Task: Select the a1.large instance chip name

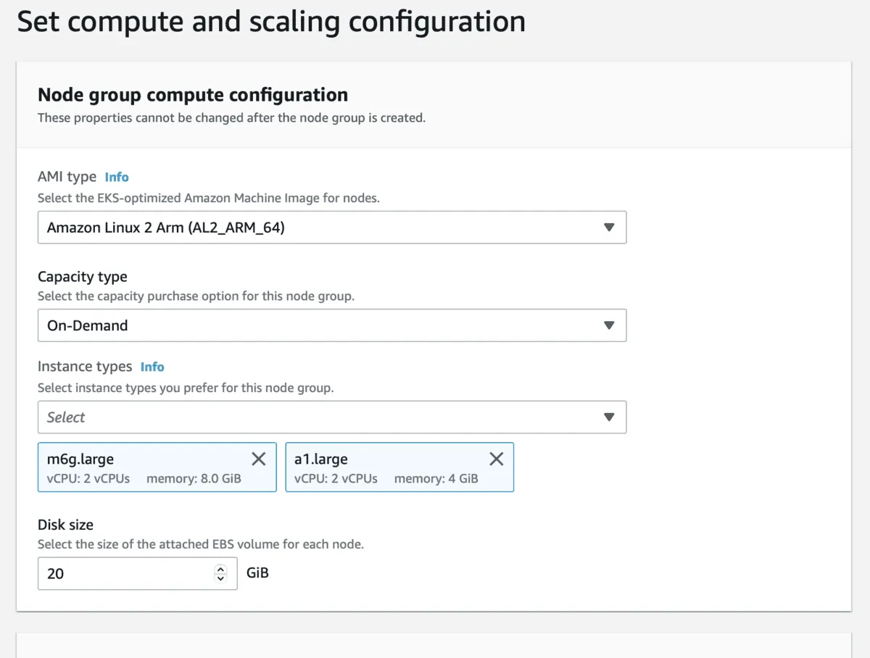Action: tap(321, 459)
